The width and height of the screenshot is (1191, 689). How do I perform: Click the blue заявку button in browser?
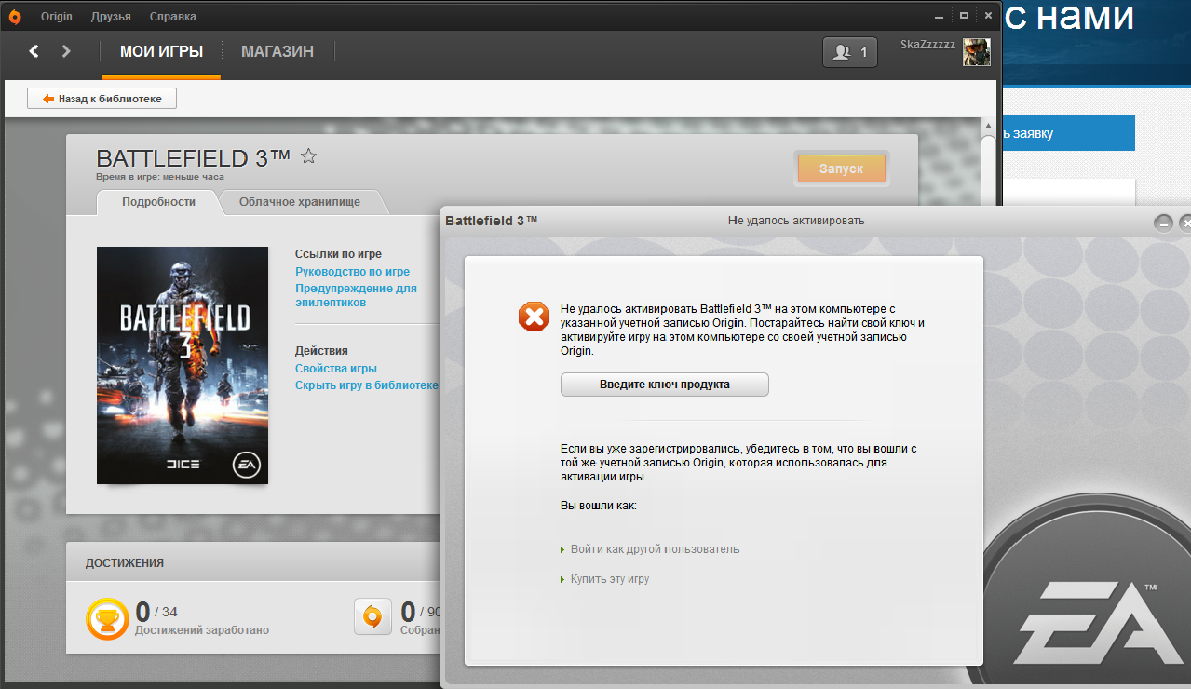(1070, 133)
